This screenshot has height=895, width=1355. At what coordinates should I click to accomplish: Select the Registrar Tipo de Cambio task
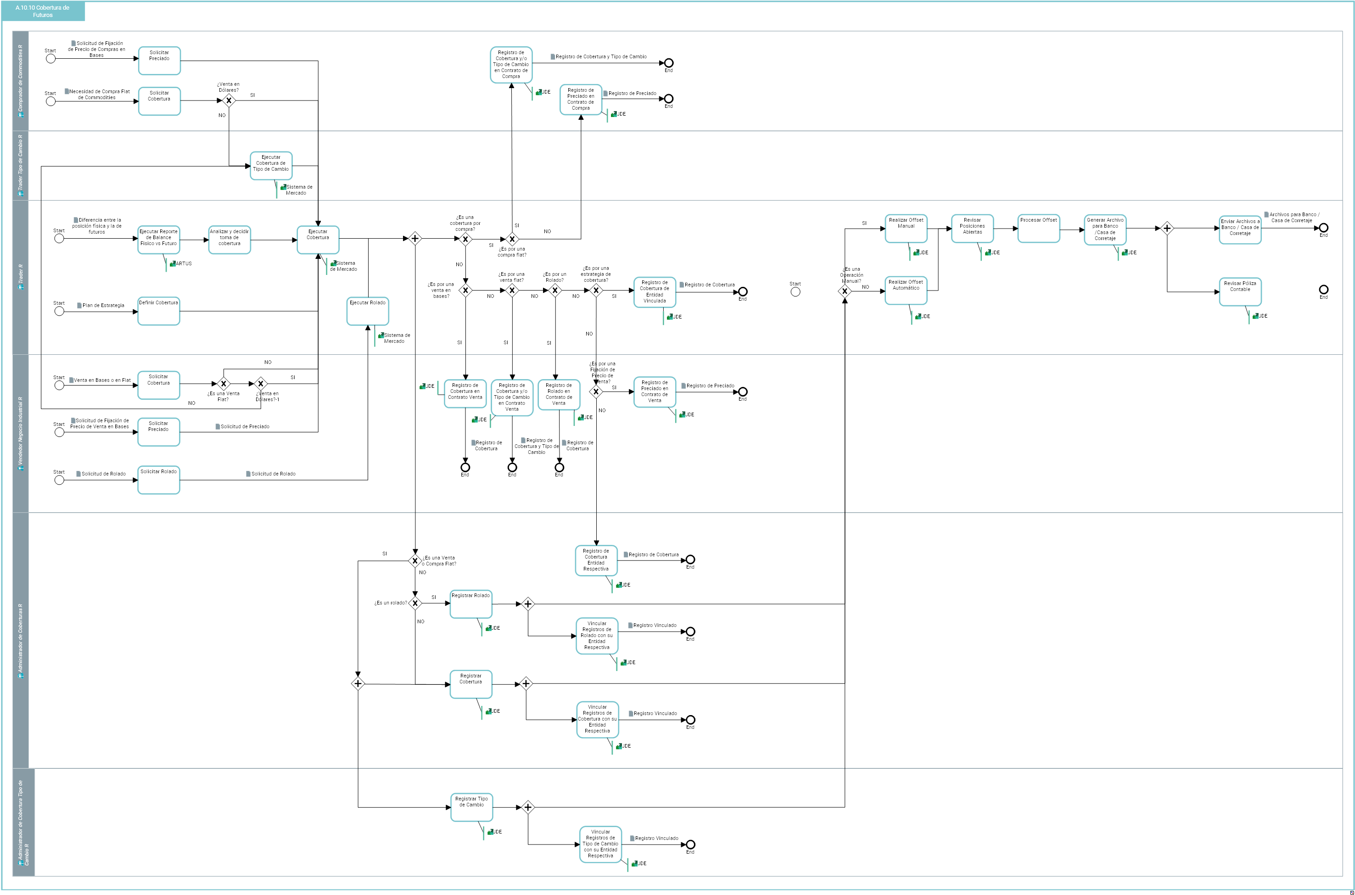[471, 808]
